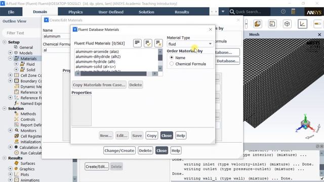Click Create/Edit button in task page
The image size is (324, 182).
97,166
